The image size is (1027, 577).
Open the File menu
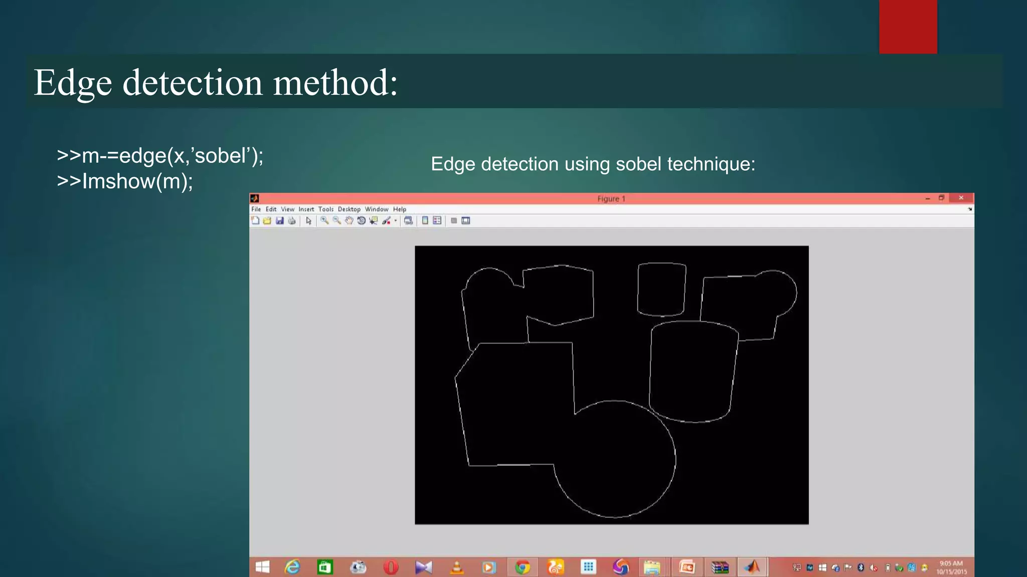pos(256,209)
